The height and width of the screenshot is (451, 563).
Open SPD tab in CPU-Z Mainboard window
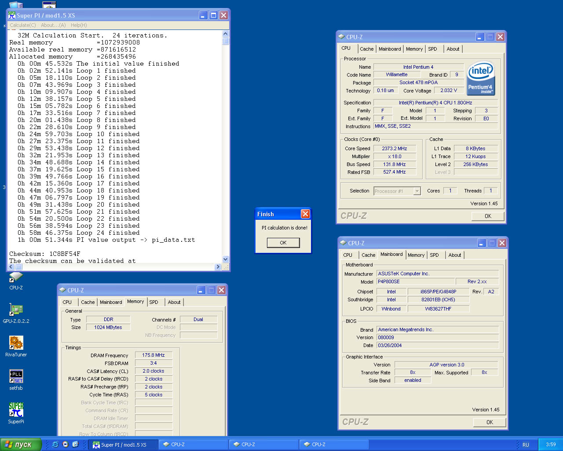point(435,255)
